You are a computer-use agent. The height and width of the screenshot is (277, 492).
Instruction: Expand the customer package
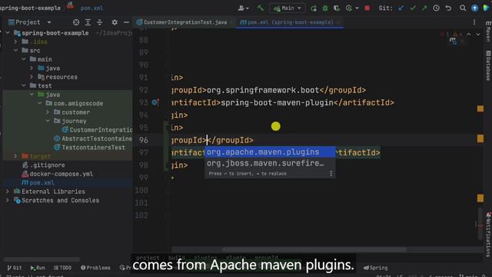[x=48, y=112]
